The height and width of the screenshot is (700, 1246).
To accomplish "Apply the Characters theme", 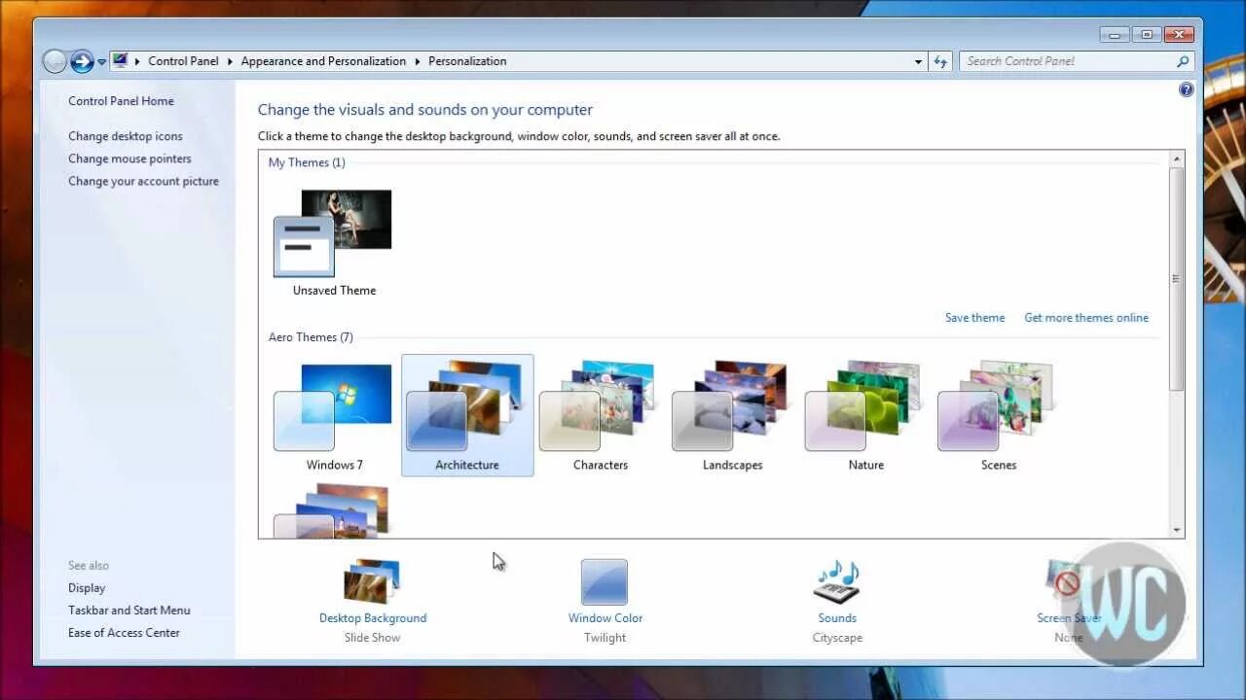I will pos(600,415).
